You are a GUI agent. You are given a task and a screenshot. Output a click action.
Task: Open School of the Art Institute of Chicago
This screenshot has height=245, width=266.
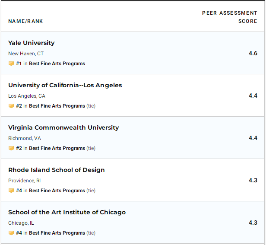[x=67, y=212]
